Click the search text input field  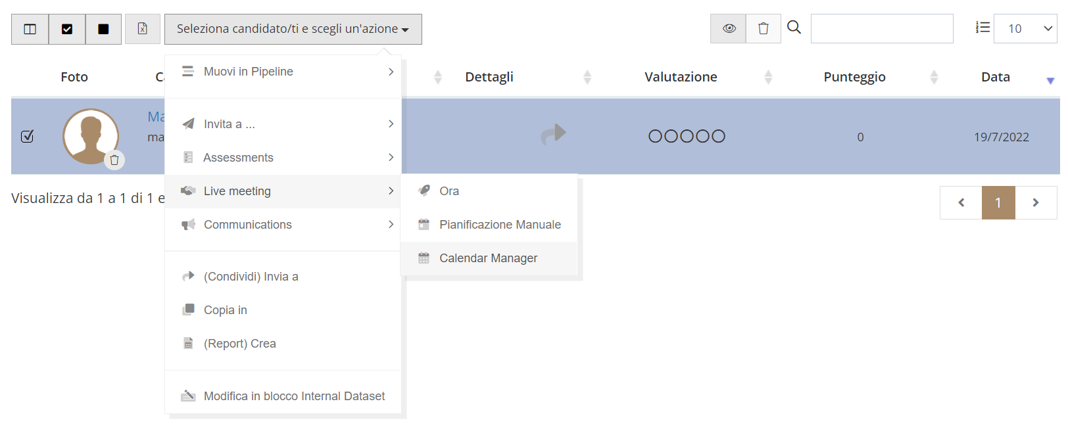(x=882, y=28)
